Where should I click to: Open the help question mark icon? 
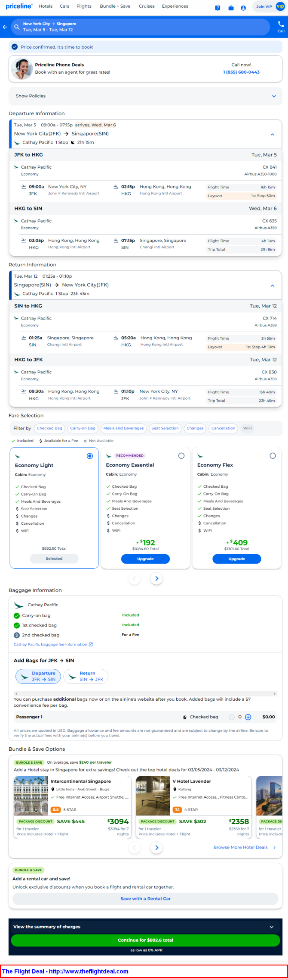(x=218, y=8)
